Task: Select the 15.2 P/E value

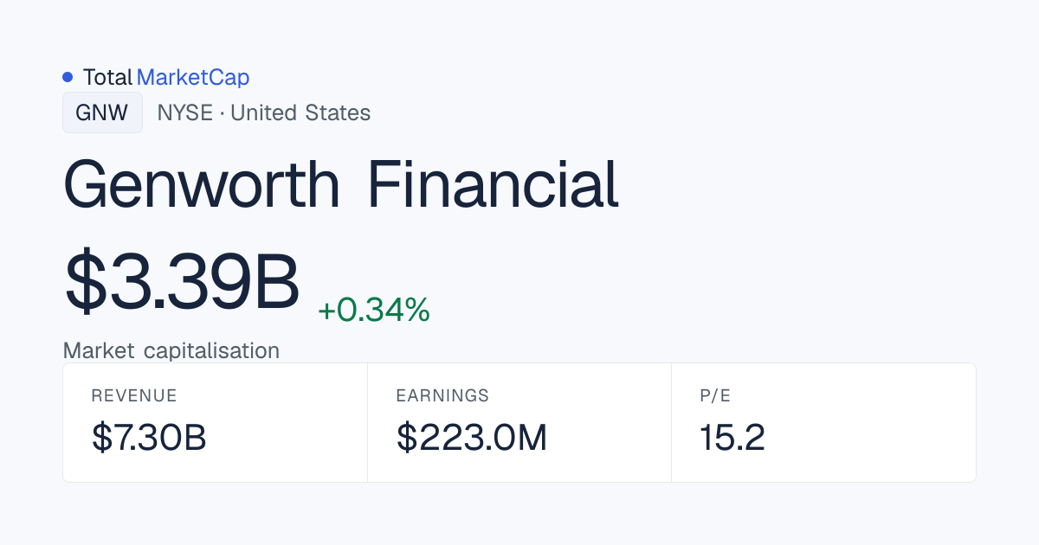Action: [x=732, y=438]
